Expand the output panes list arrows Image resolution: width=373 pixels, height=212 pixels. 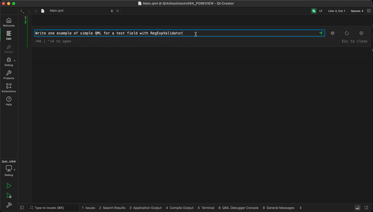tap(300, 208)
